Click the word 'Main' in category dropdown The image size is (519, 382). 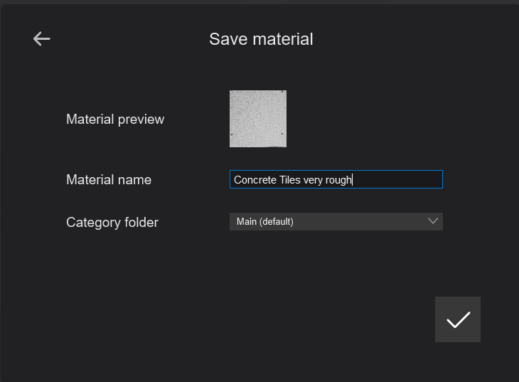(246, 222)
